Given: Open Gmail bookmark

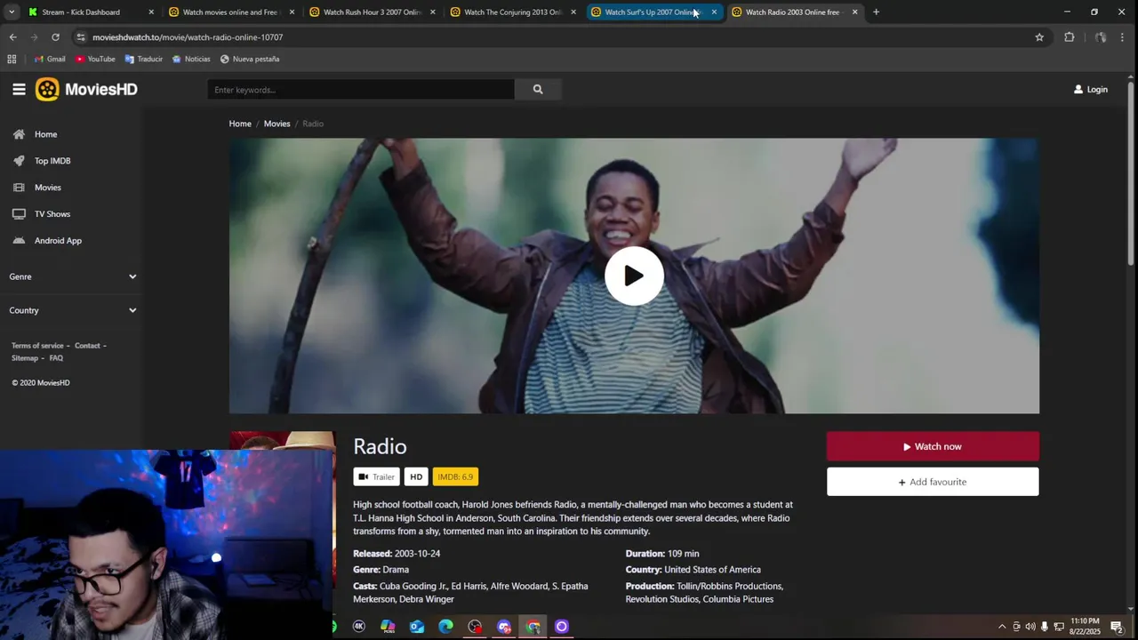Looking at the screenshot, I should [x=49, y=60].
